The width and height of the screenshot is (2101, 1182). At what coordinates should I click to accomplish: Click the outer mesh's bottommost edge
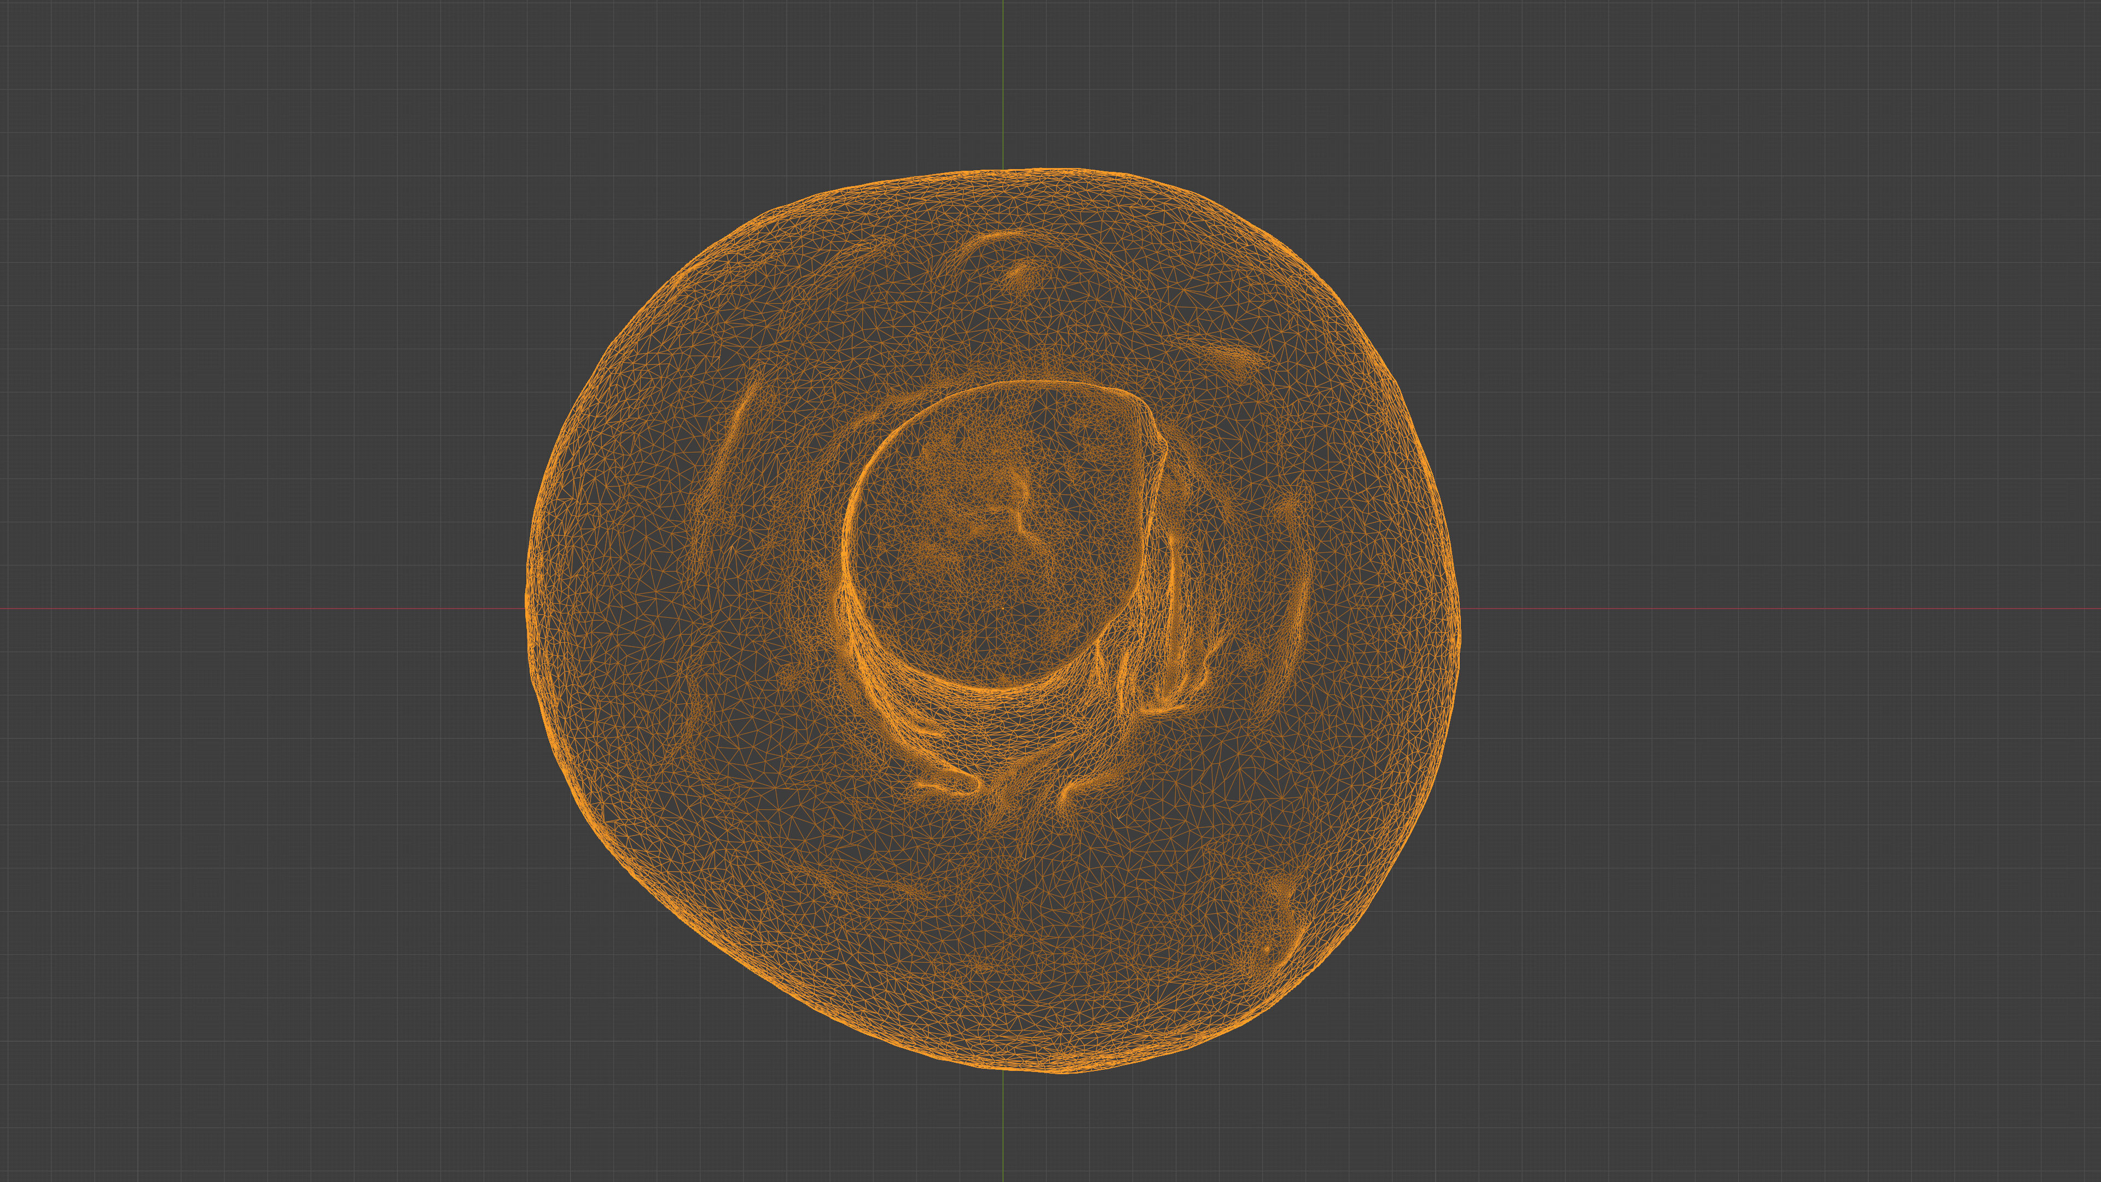[1060, 1071]
